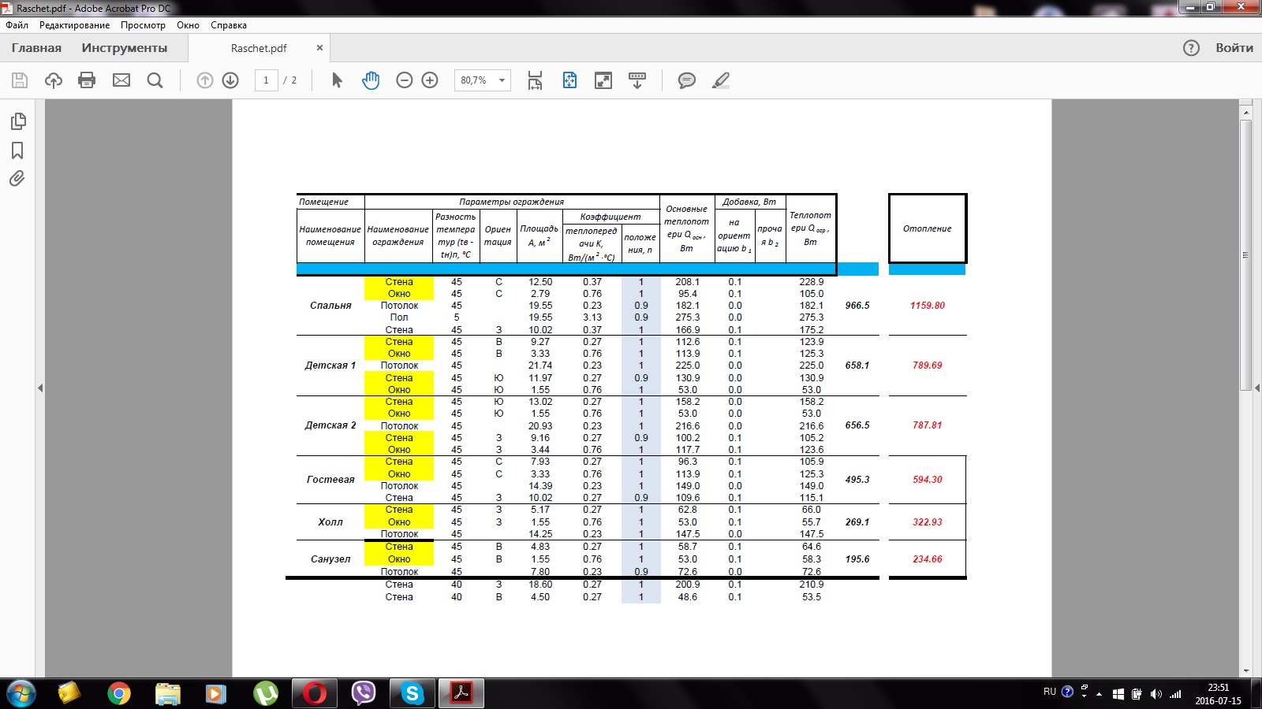1262x709 pixels.
Task: Click the RU language indicator
Action: click(x=1050, y=692)
